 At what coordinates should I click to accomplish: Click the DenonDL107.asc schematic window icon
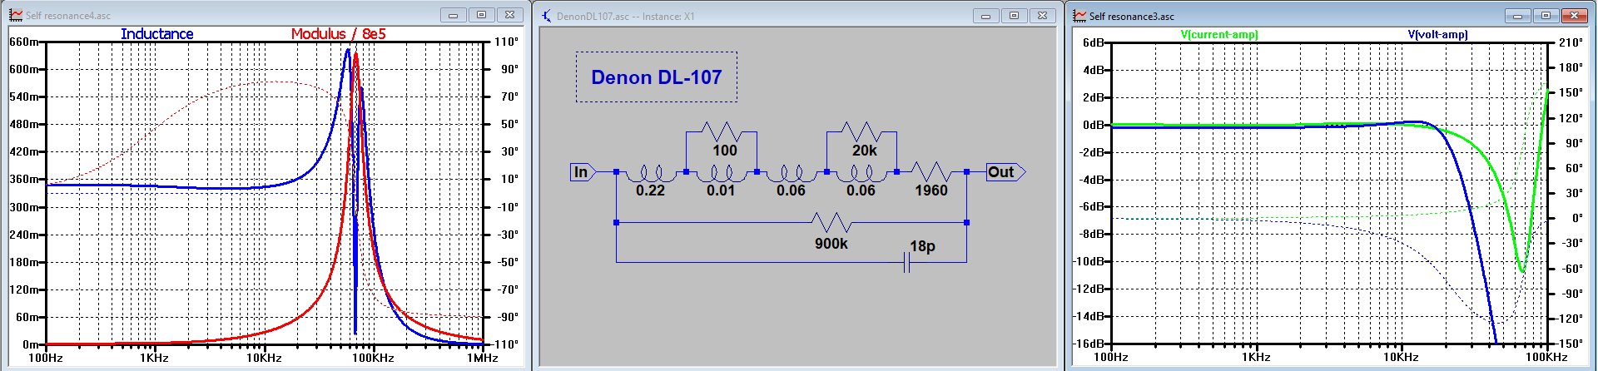[x=547, y=16]
